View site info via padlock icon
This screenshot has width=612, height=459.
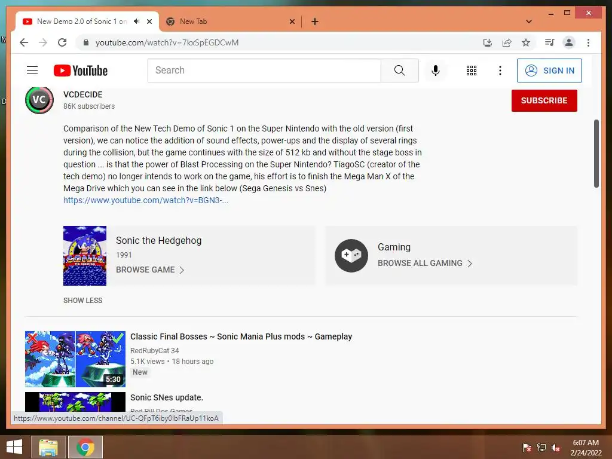point(86,42)
